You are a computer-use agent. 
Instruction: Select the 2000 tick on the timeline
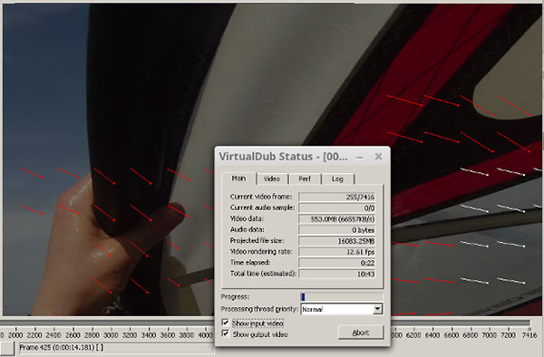pyautogui.click(x=15, y=335)
